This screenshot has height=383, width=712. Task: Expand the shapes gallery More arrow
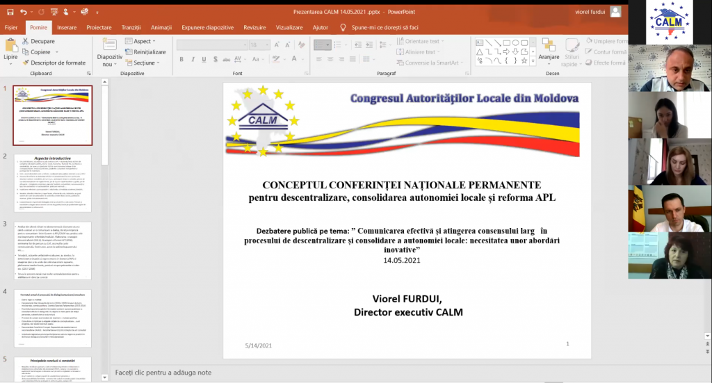pyautogui.click(x=533, y=60)
